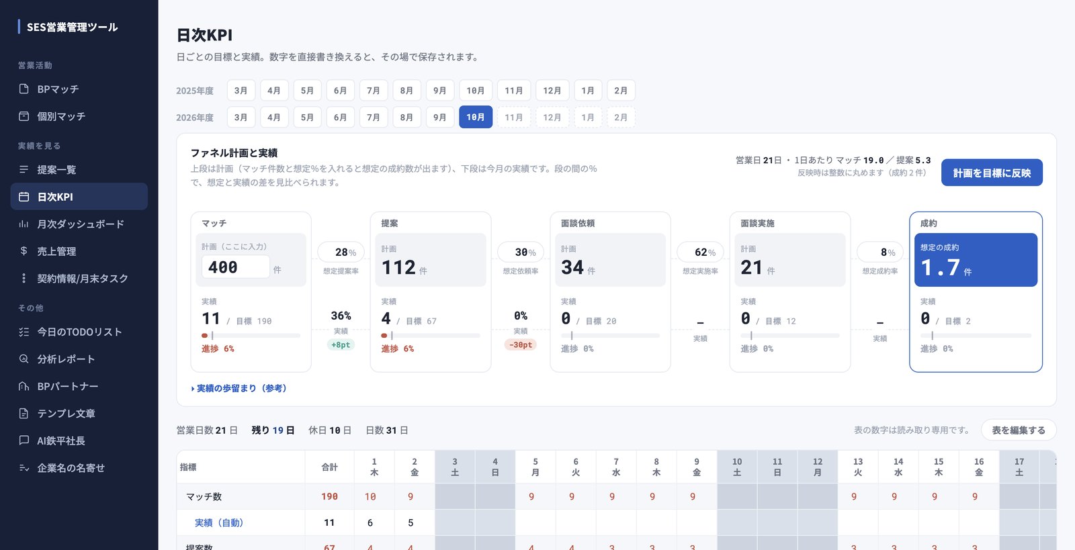Click 残り 19 日 text

tap(273, 430)
